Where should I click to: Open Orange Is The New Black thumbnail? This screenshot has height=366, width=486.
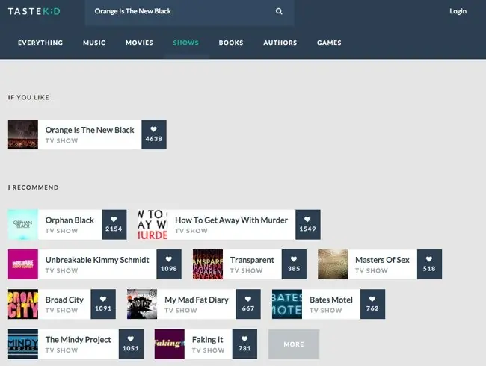tap(23, 134)
